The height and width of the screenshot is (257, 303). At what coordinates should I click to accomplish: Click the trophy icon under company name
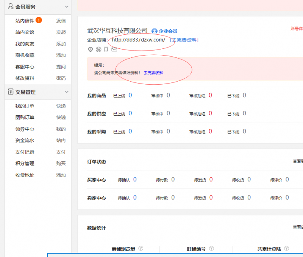[90, 49]
